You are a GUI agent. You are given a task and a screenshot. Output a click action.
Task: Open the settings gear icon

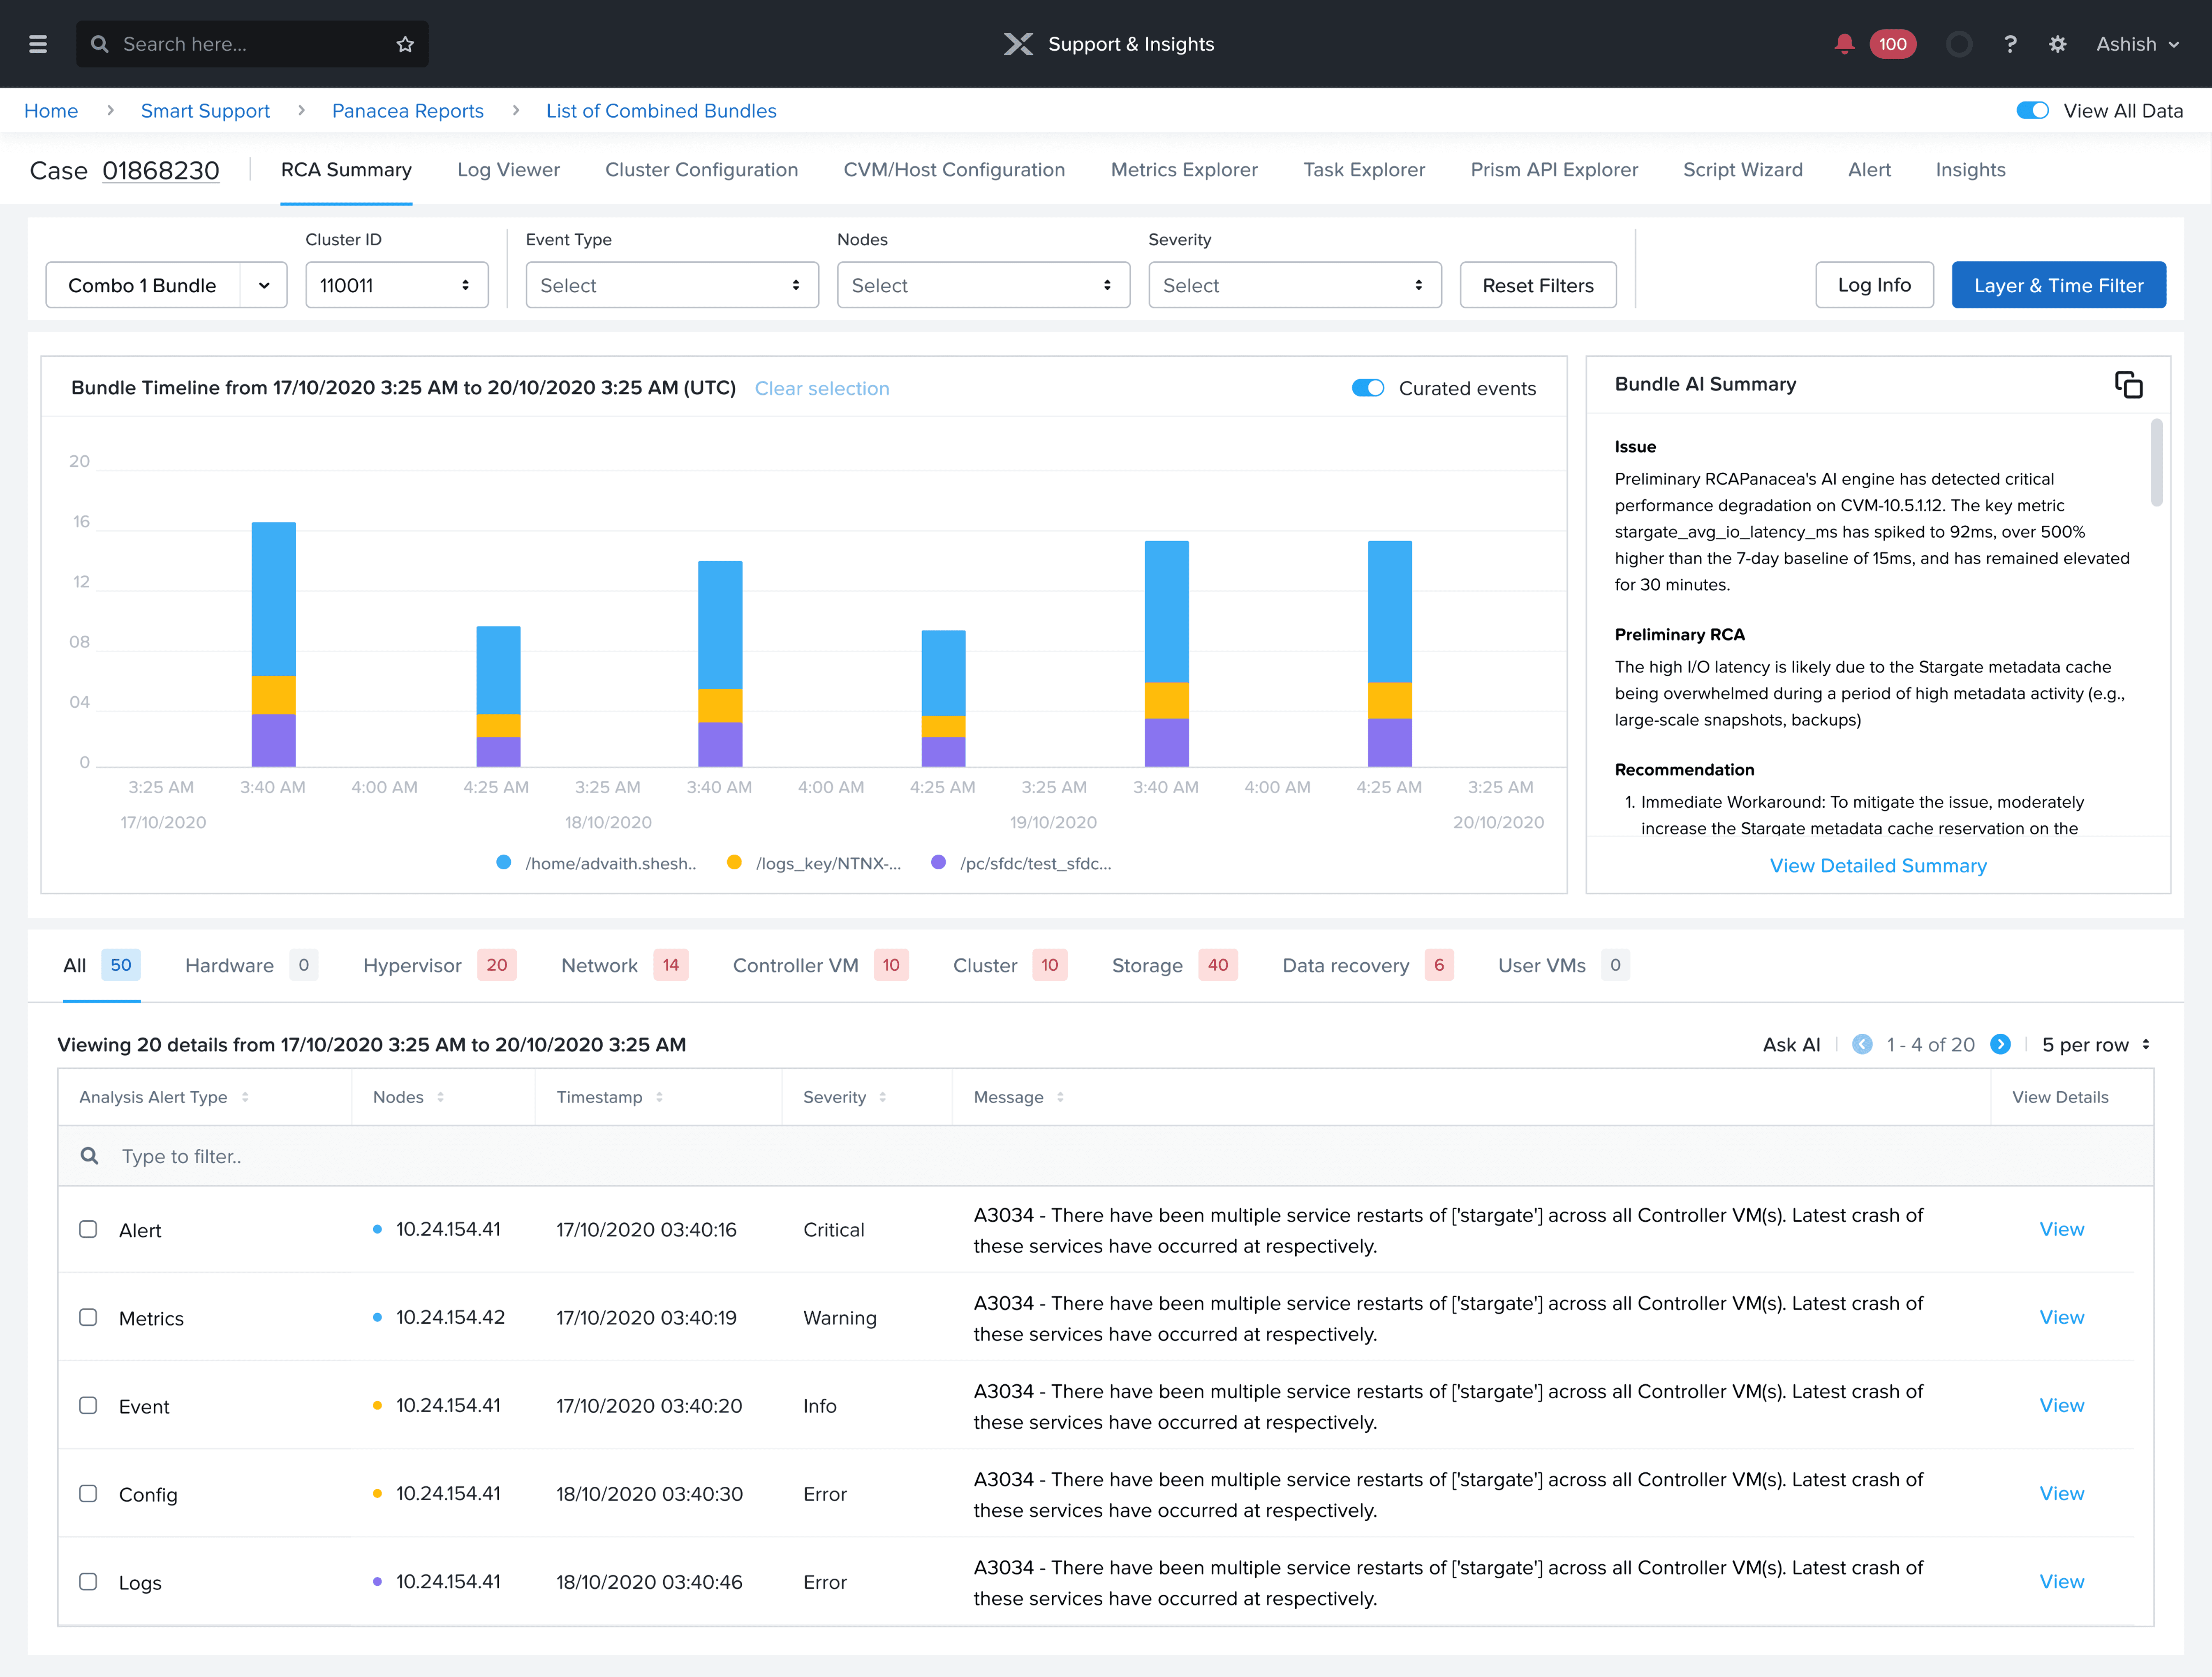pyautogui.click(x=2057, y=44)
